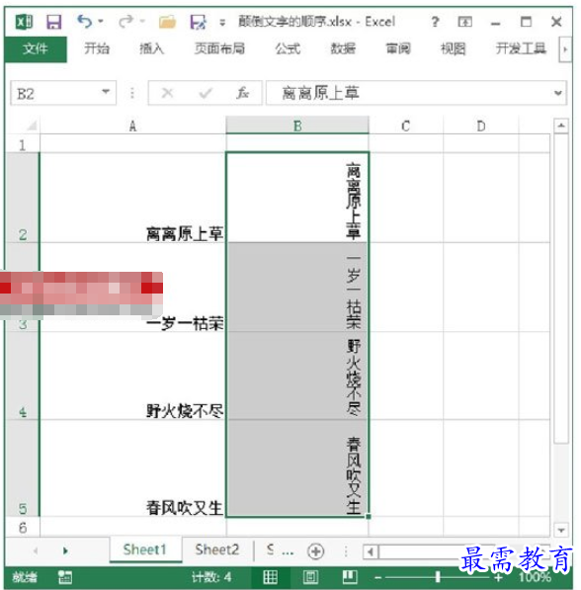
Task: Click cell A2 with 离离原上草
Action: [132, 198]
